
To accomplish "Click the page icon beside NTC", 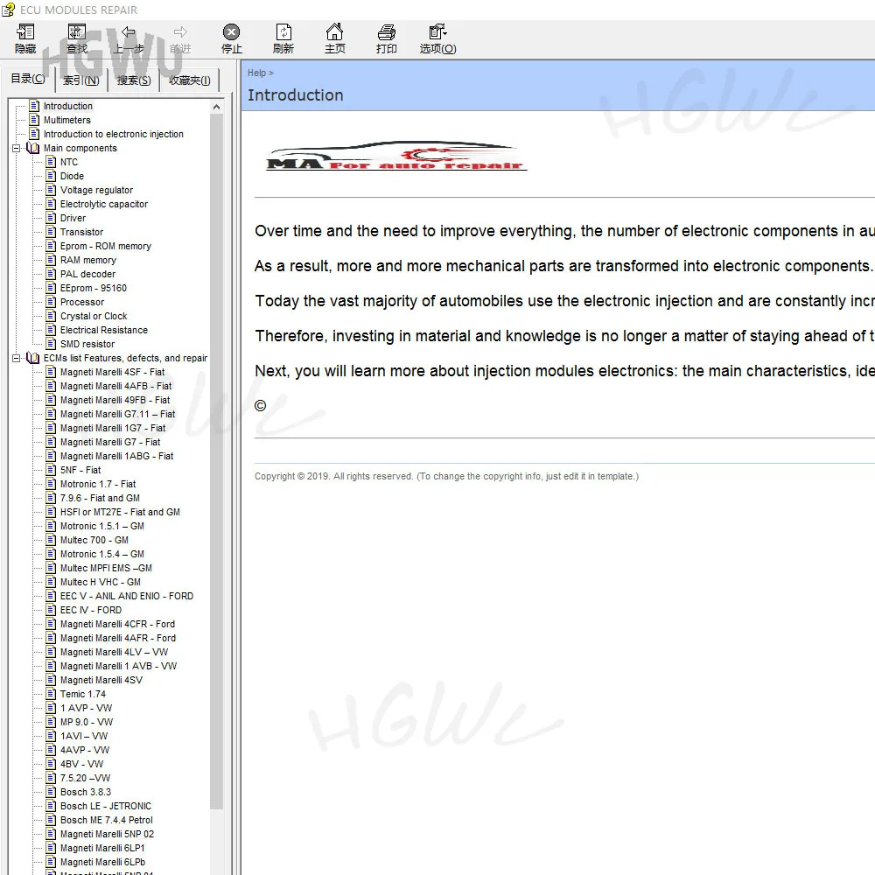I will click(52, 162).
